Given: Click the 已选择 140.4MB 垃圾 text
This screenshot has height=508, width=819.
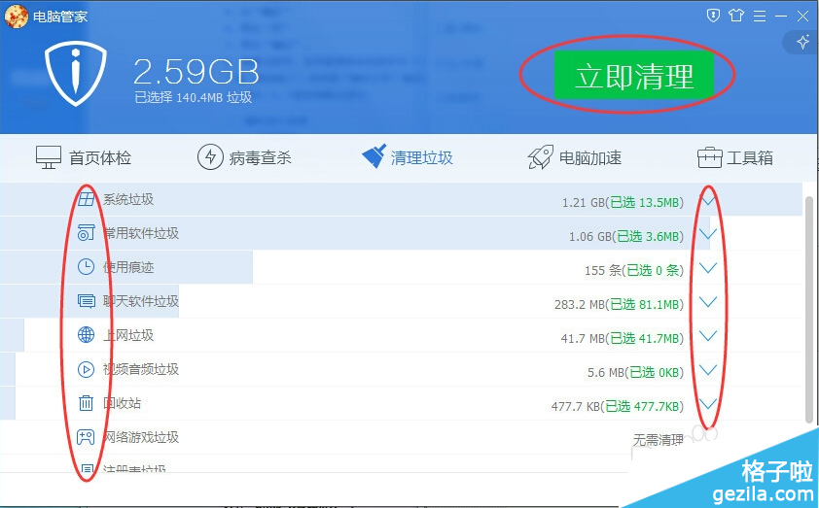Looking at the screenshot, I should [x=194, y=97].
